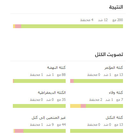Viewport: 132px width, 137px height.
Task: Open كتلة التكتل bloc title
Action: [x=114, y=117]
